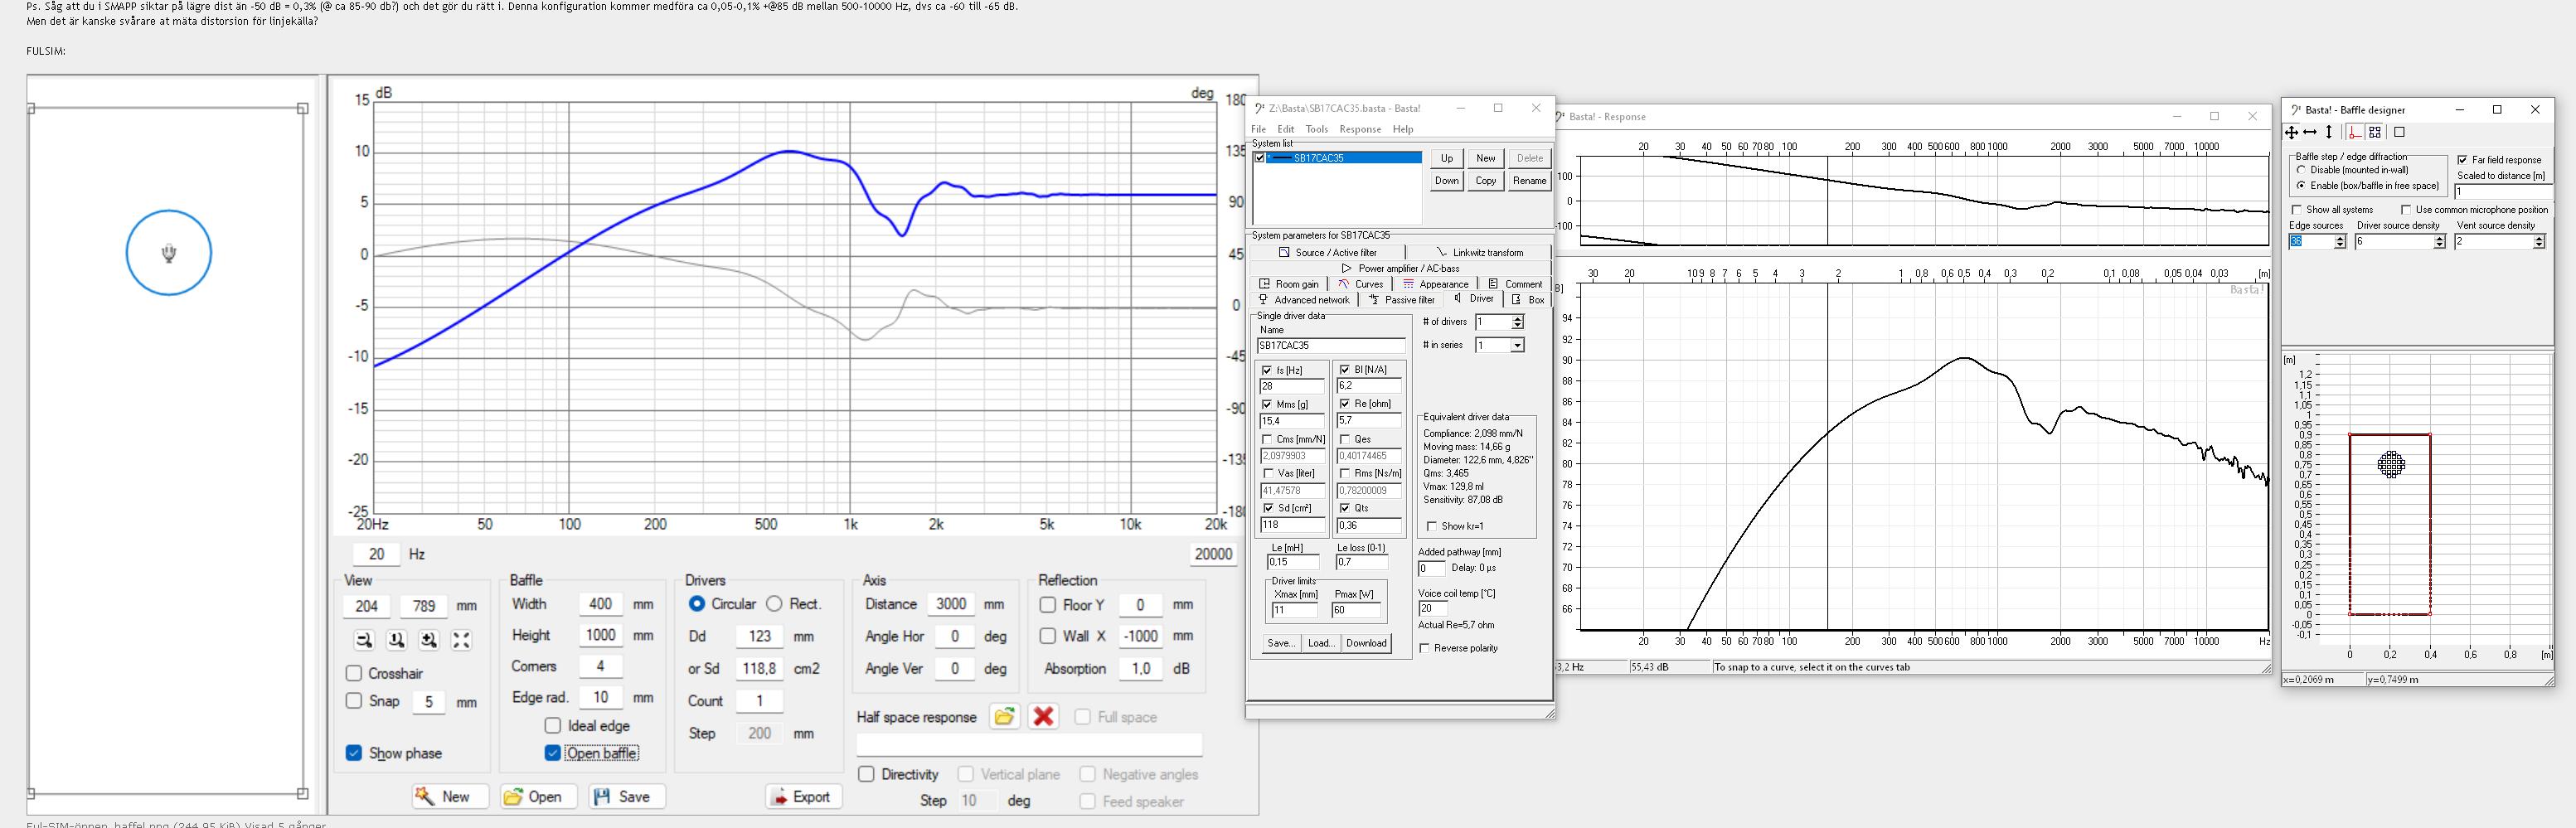Click the single square box tool

point(2399,132)
